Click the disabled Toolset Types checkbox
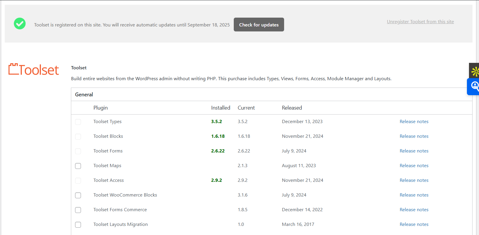The width and height of the screenshot is (479, 235). click(78, 122)
